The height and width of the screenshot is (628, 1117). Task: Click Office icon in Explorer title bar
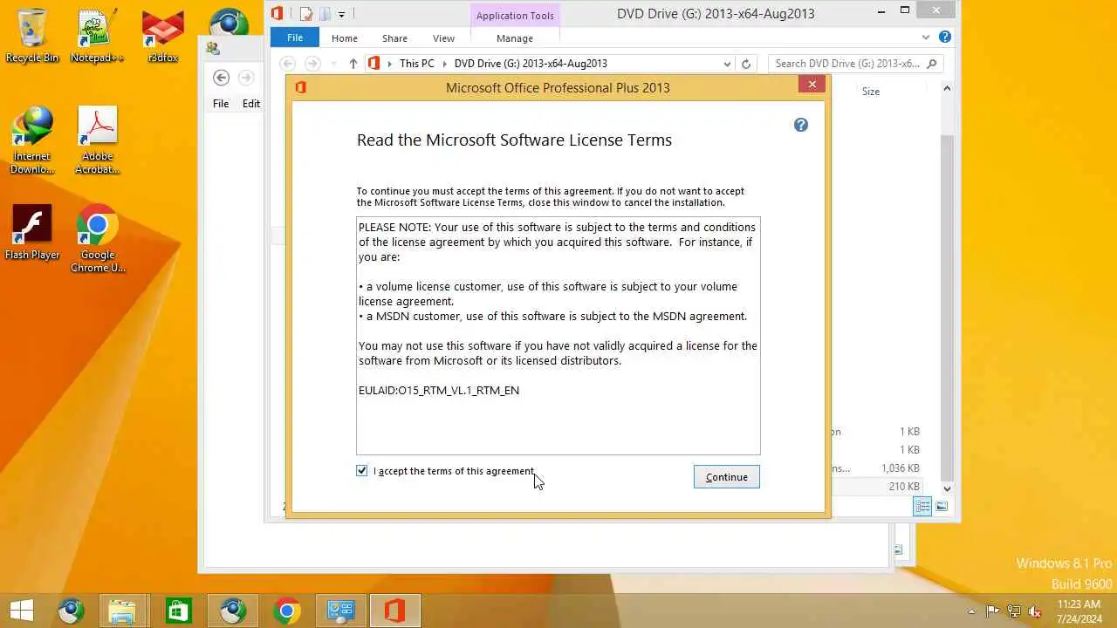pos(278,13)
